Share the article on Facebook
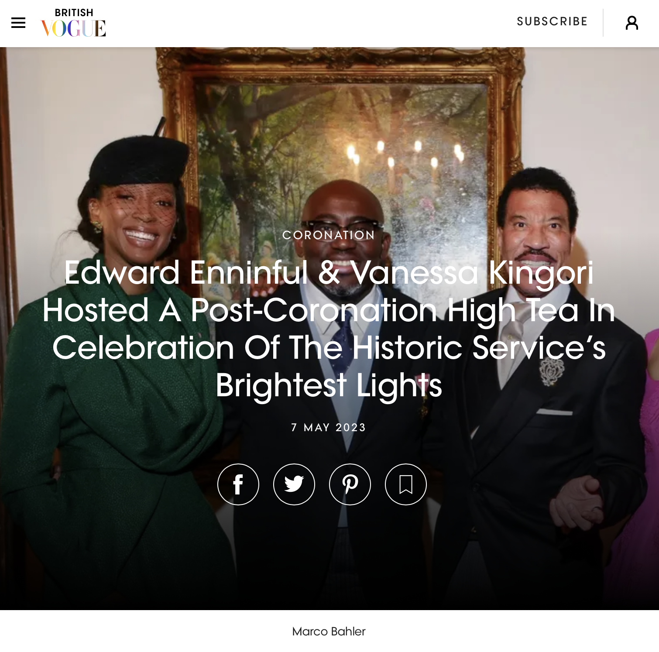Image resolution: width=659 pixels, height=652 pixels. pos(238,484)
